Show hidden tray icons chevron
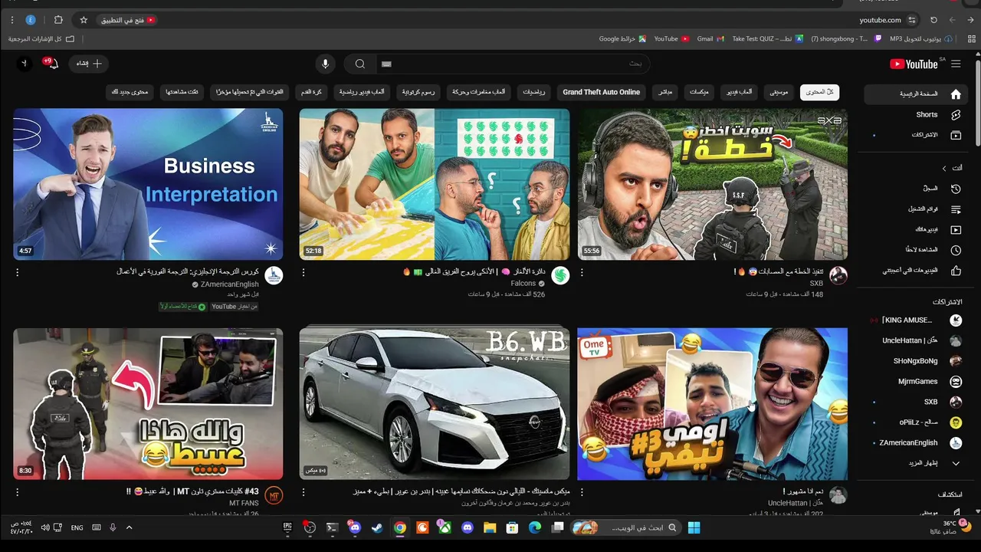 pyautogui.click(x=129, y=527)
